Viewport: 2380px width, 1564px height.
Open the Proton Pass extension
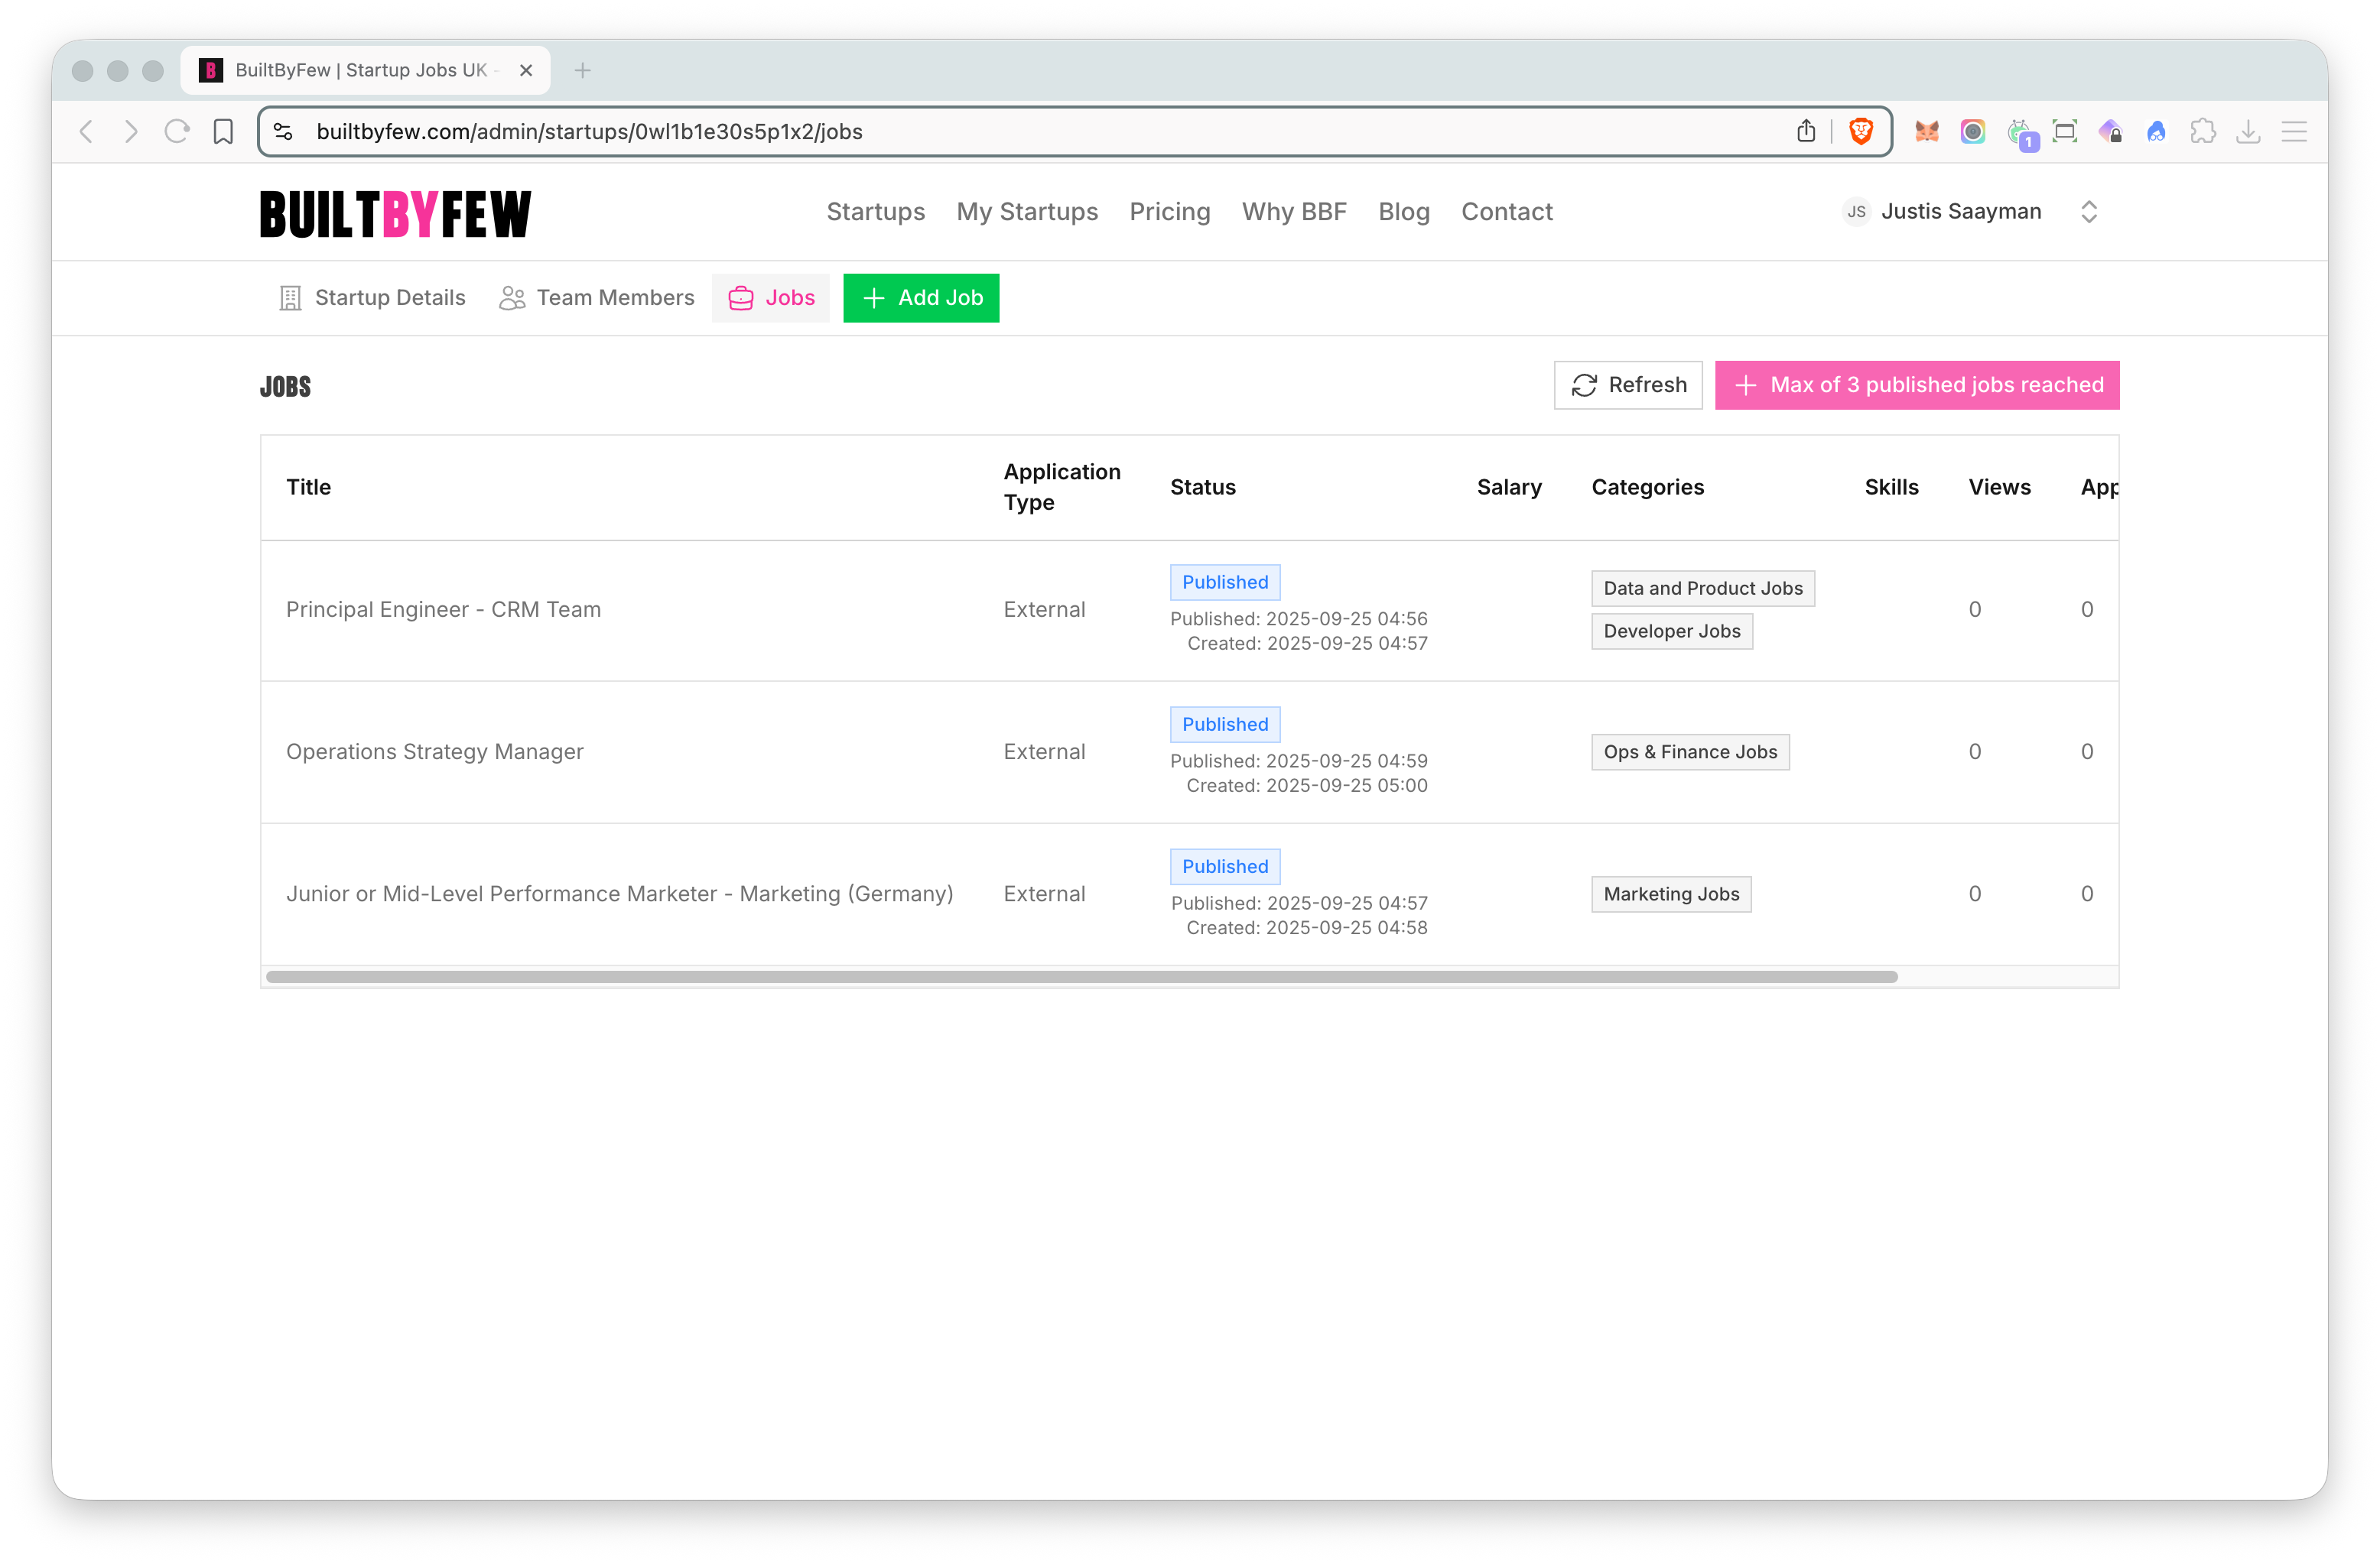click(2112, 131)
